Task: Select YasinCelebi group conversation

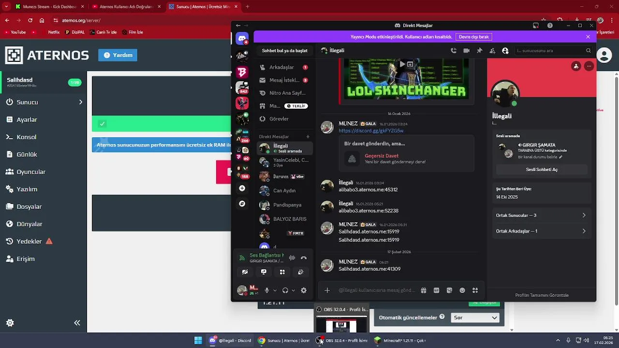Action: click(284, 162)
